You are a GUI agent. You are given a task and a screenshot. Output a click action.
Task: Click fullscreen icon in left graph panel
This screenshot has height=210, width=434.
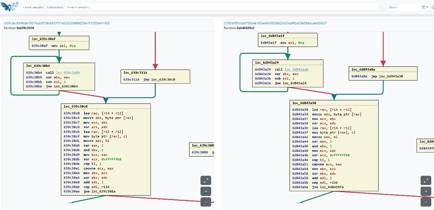(206, 181)
